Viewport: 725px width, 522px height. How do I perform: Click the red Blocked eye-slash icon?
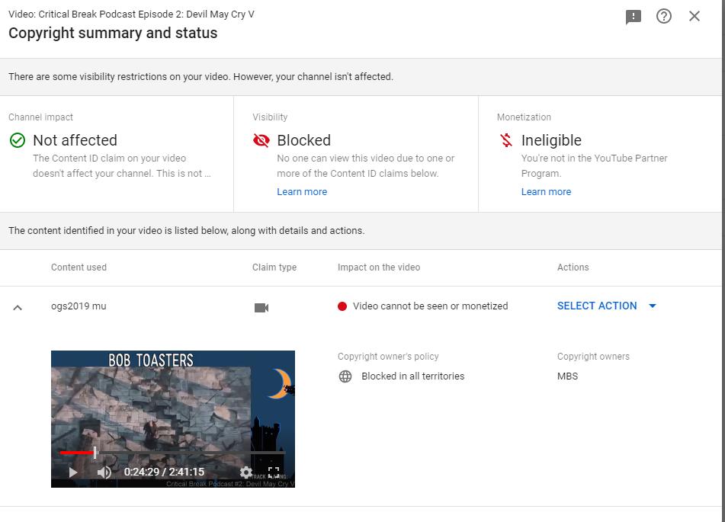point(261,140)
